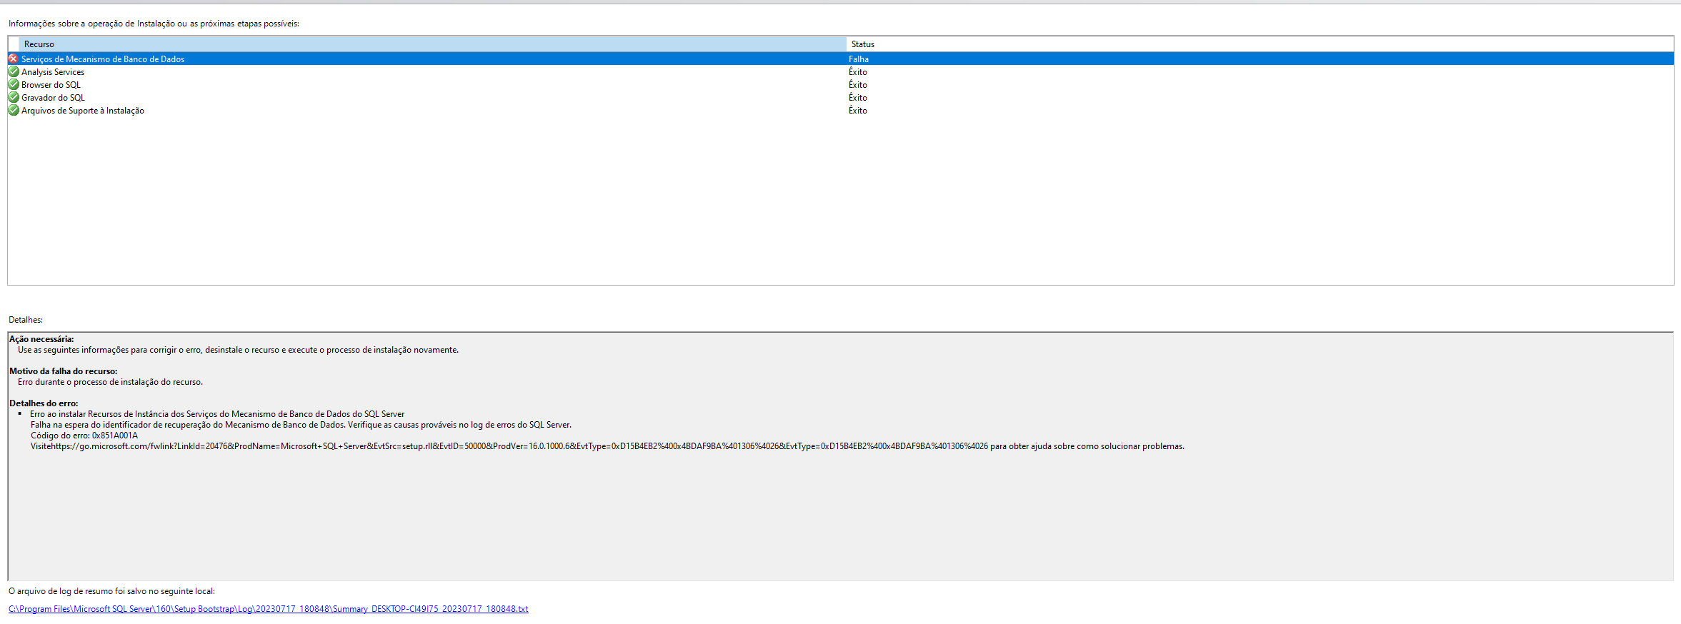Click green check icon beside Browser do SQL
Screen dimensions: 1681x624
point(14,84)
